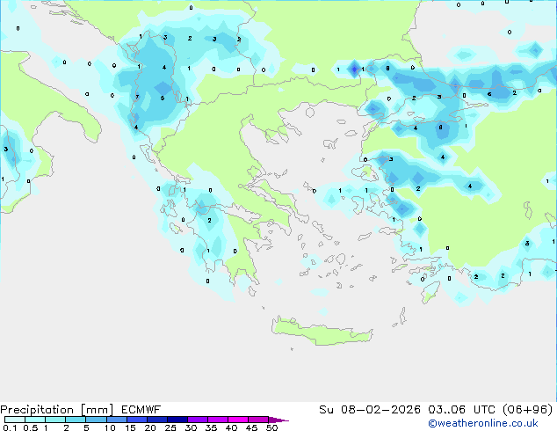This screenshot has height=431, width=557.
Task: Pick the 40–45 mm magenta legend swatch
Action: coord(238,420)
